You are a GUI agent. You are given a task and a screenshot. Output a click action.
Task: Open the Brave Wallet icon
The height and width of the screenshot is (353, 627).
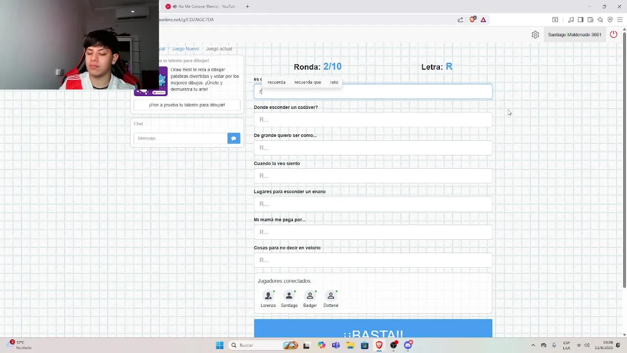point(590,20)
